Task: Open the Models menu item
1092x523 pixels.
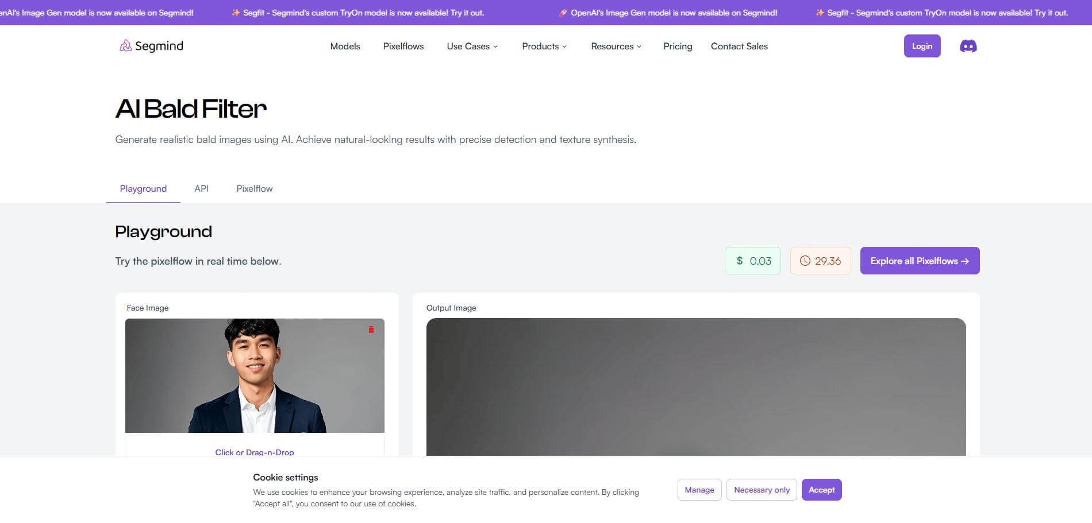Action: coord(345,47)
